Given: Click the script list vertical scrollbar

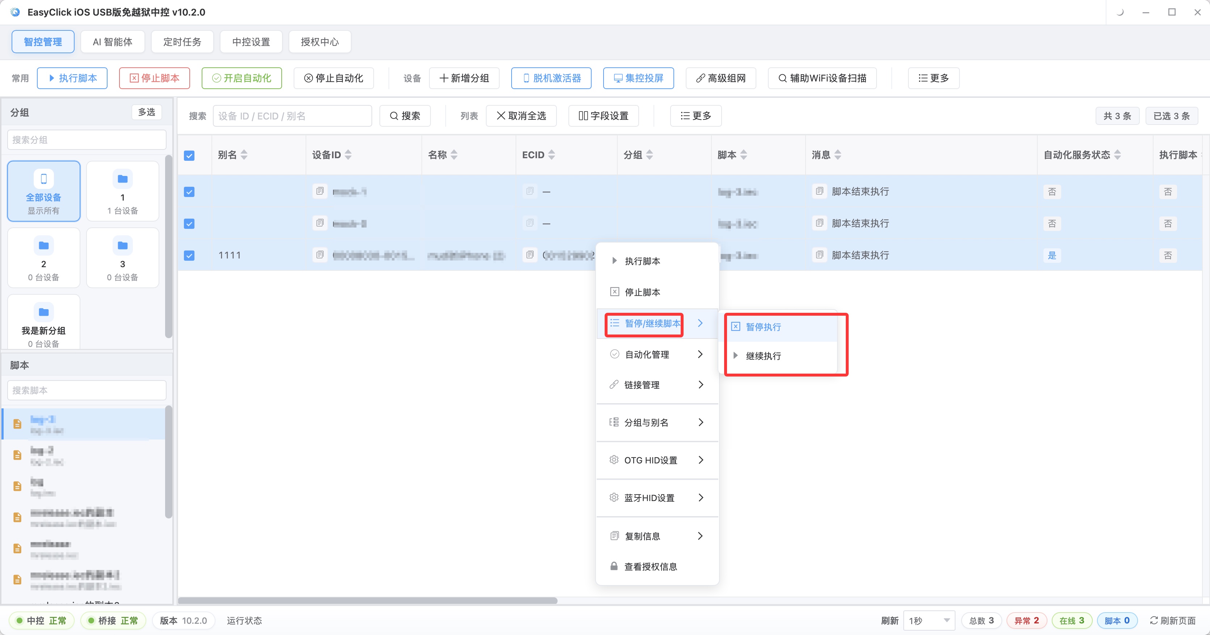Looking at the screenshot, I should point(169,462).
